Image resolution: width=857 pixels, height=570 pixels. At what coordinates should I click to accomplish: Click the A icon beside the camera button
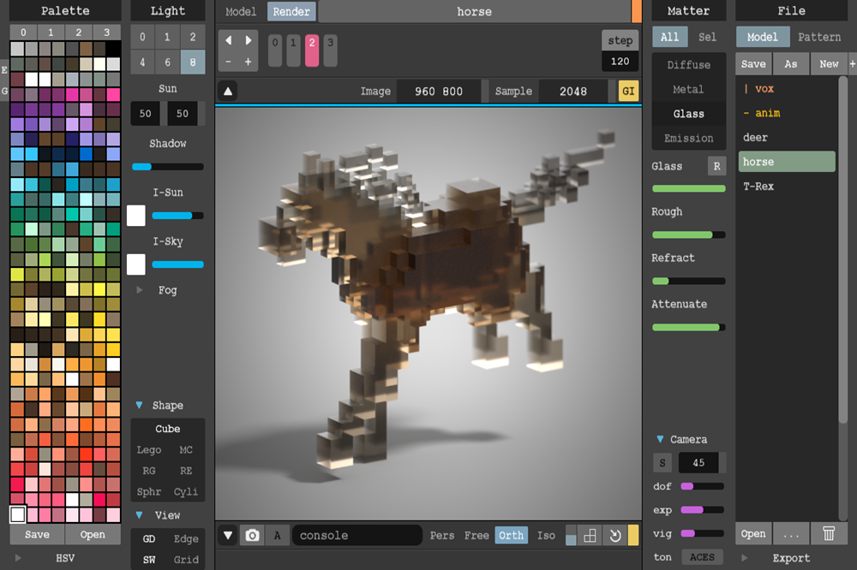pos(276,535)
